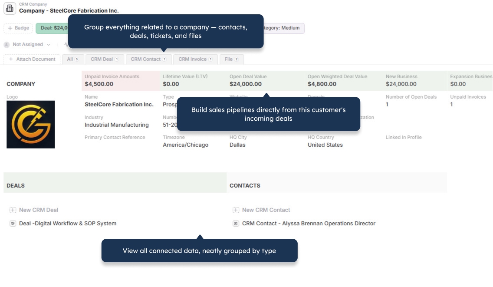Image resolution: width=493 pixels, height=287 pixels.
Task: Open the CRM Deal tab
Action: click(x=105, y=59)
